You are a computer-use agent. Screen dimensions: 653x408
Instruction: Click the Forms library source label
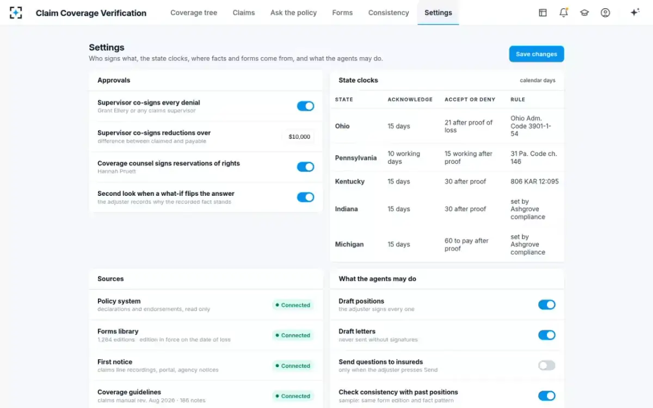pyautogui.click(x=118, y=331)
